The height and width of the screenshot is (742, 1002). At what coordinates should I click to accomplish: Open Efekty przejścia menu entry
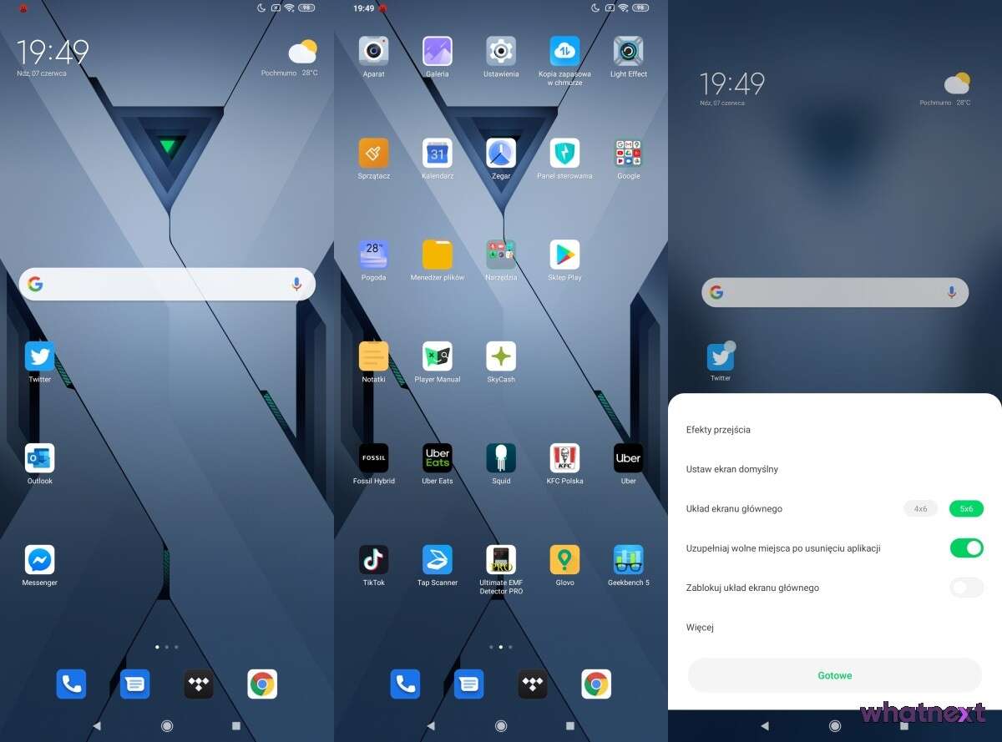tap(718, 430)
